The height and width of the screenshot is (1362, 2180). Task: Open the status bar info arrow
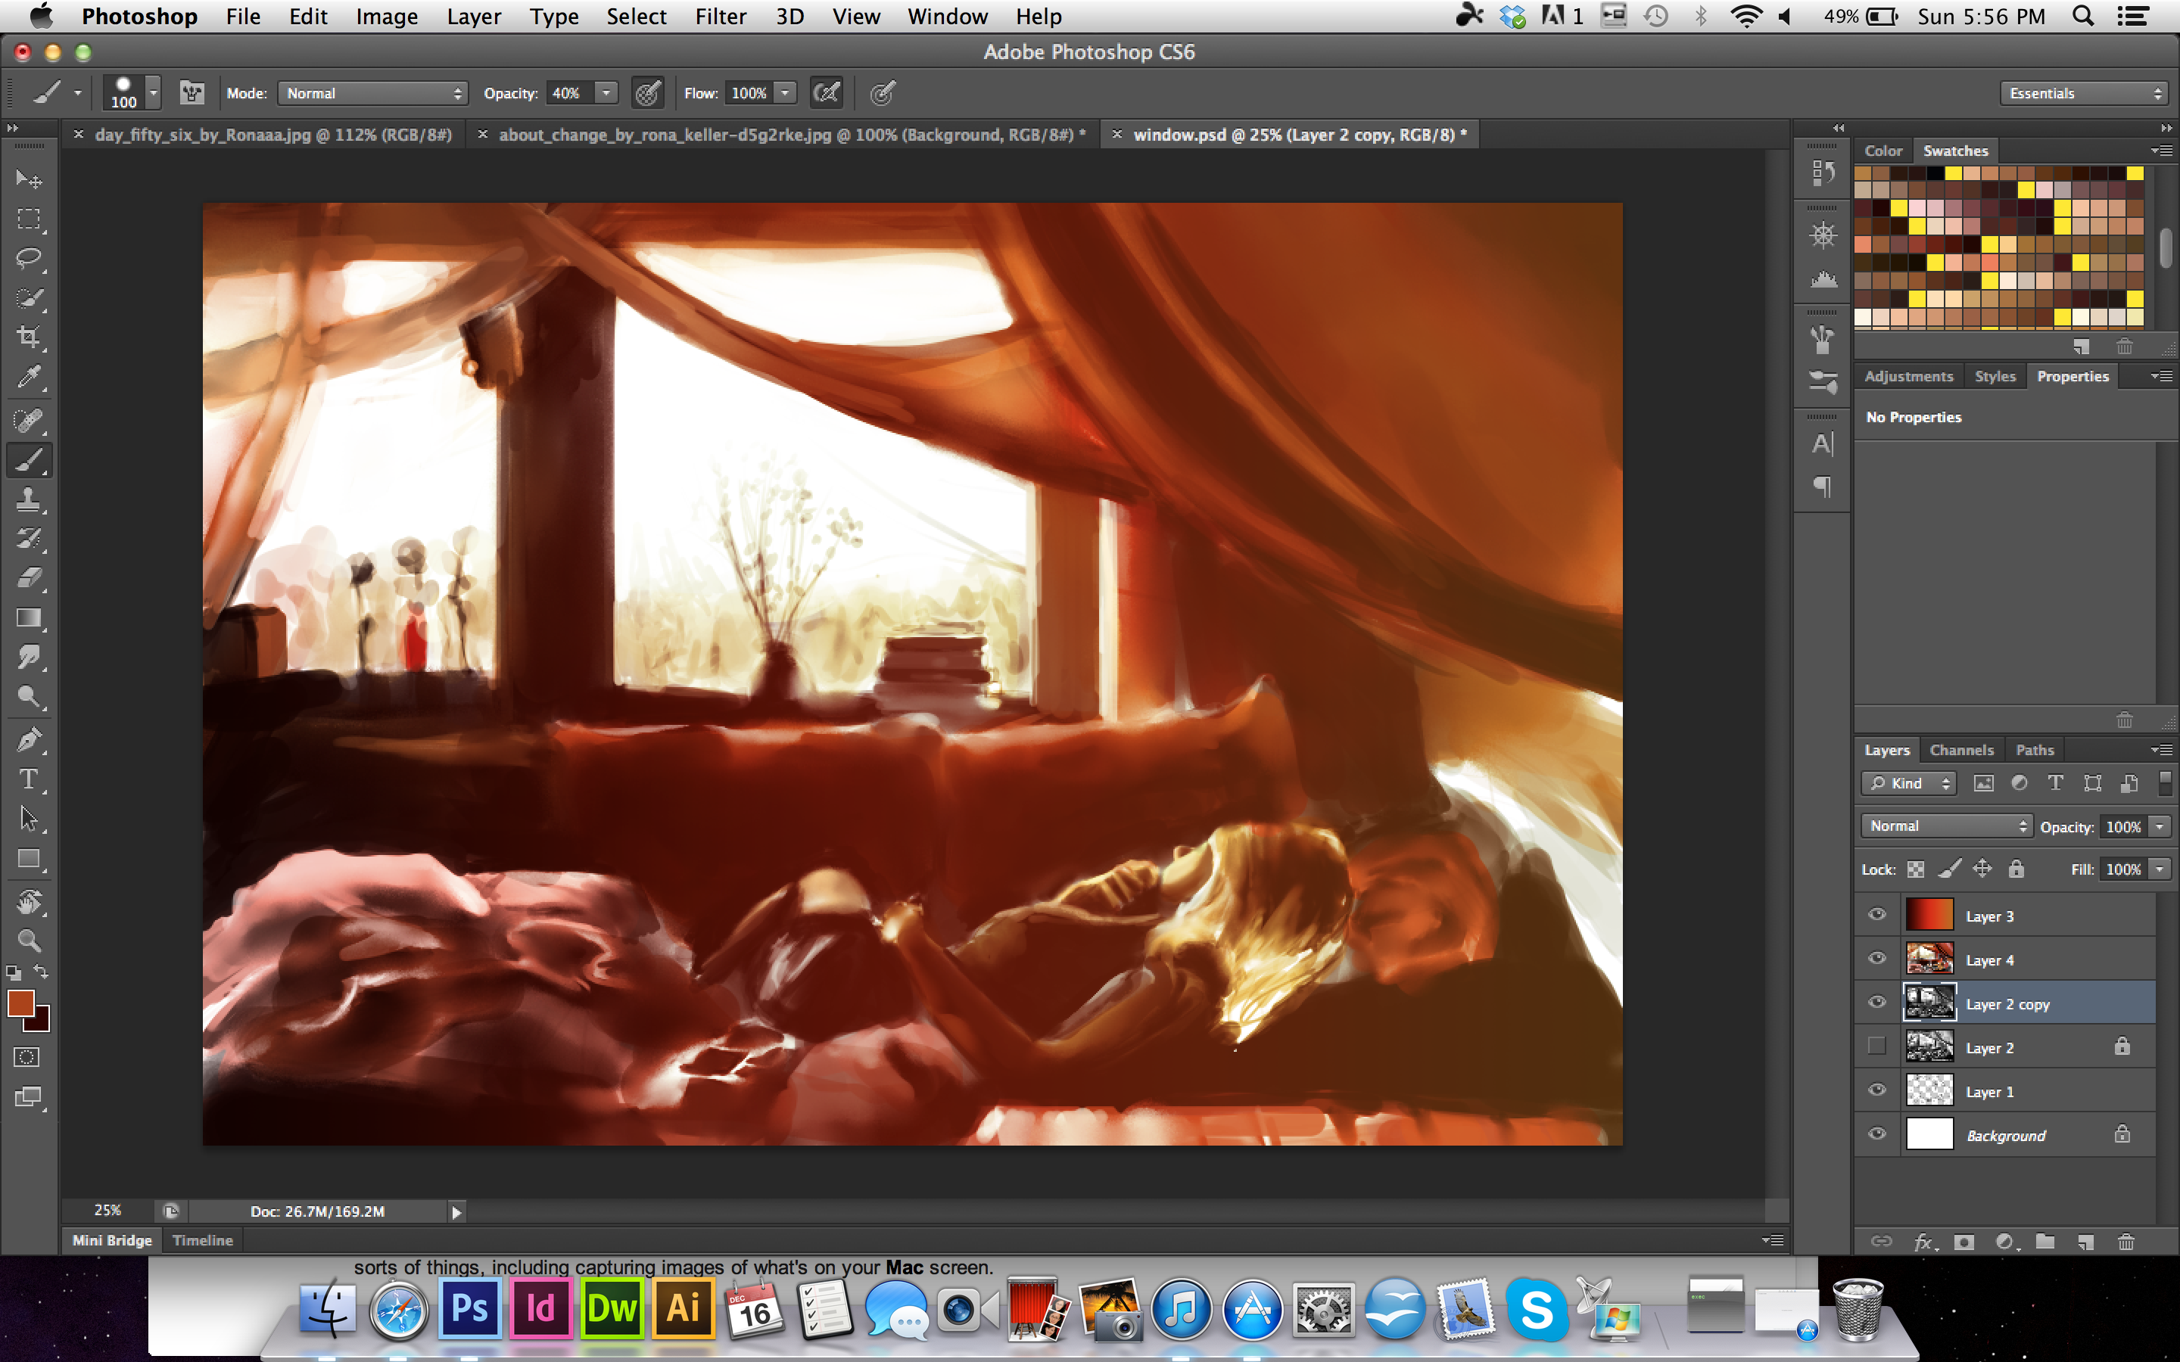[x=456, y=1212]
